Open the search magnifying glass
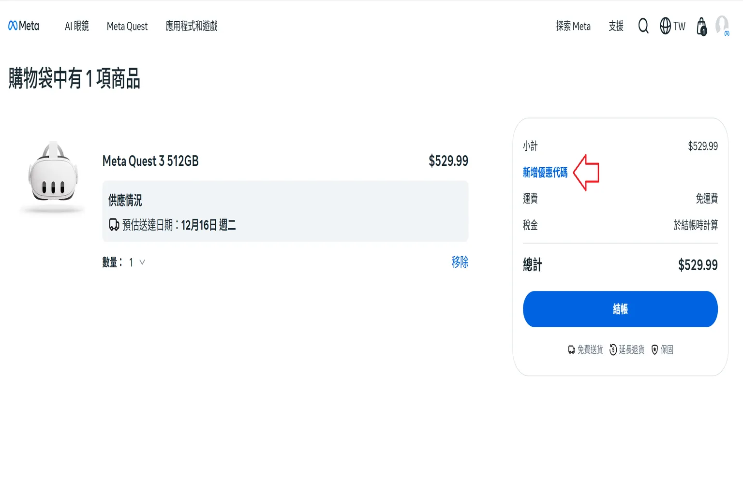Image resolution: width=743 pixels, height=495 pixels. point(643,26)
